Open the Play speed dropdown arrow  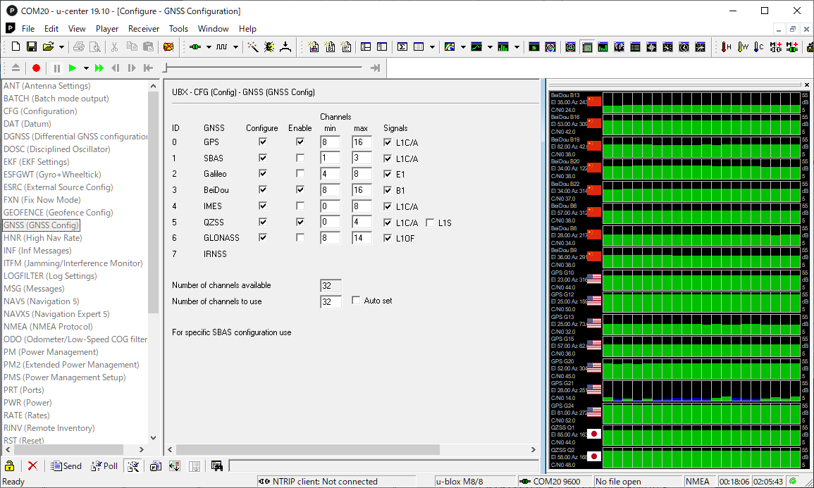(86, 68)
